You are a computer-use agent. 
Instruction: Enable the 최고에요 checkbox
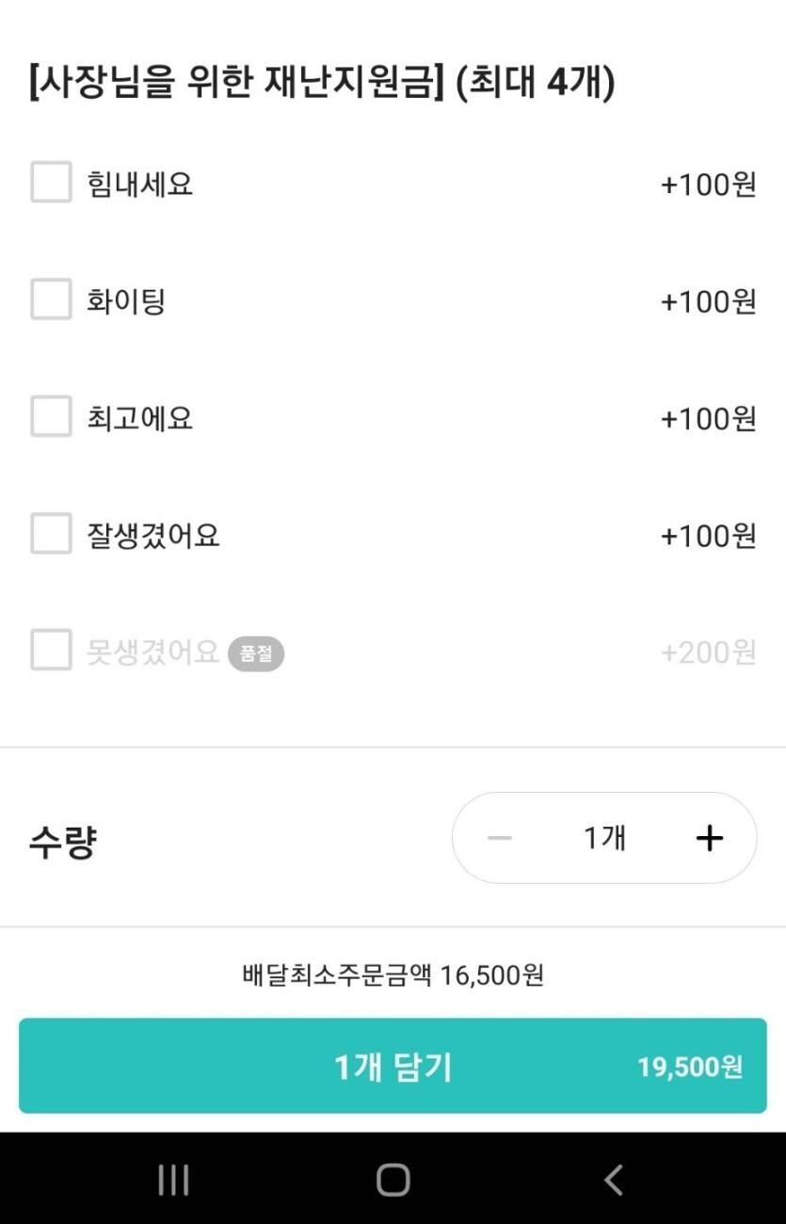(51, 417)
